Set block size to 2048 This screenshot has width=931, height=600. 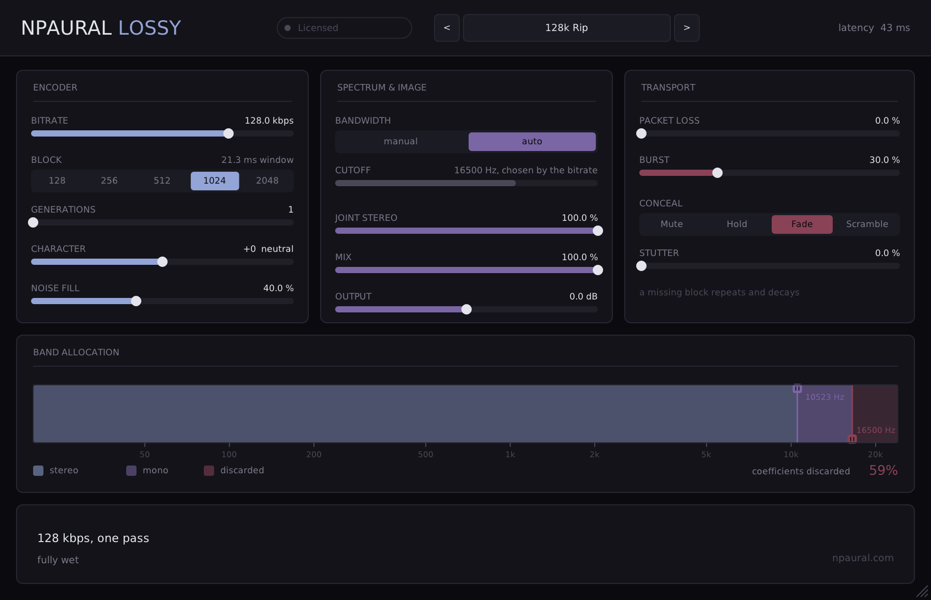[267, 181]
